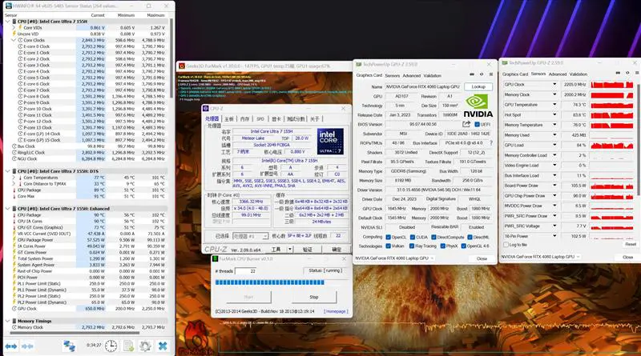Screen dimensions: 641x356
Task: Open CPU-Z processor selection combo box
Action: (250, 236)
